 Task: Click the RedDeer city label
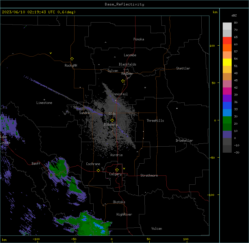[x=127, y=74]
